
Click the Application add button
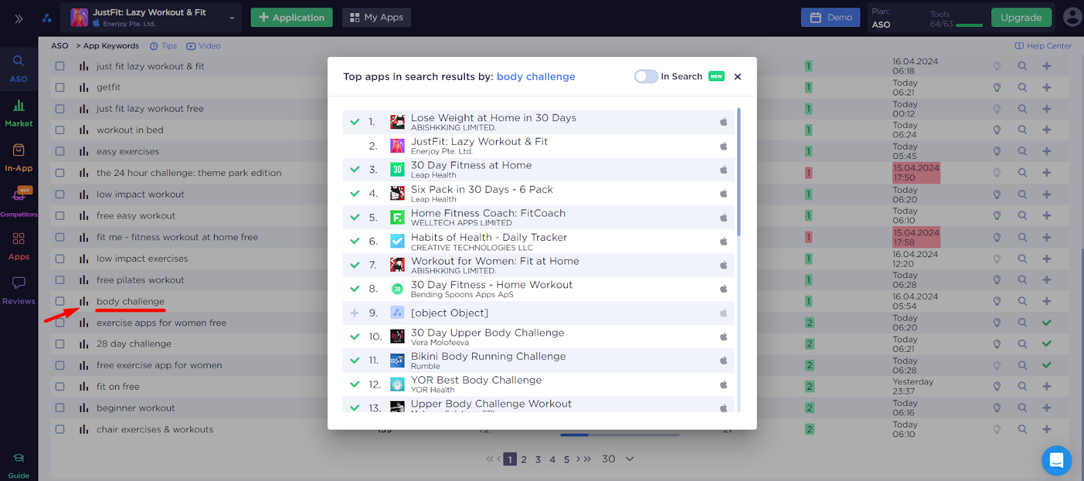click(291, 18)
